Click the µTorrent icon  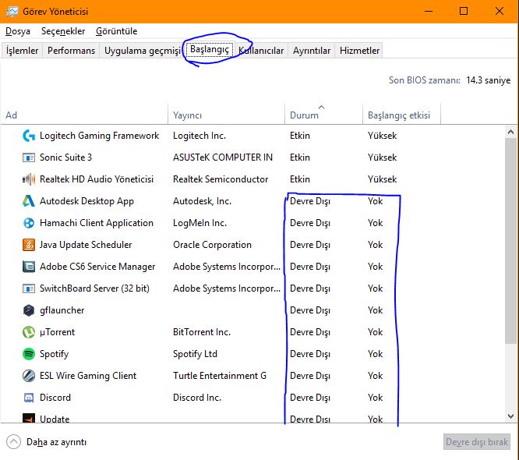point(29,332)
